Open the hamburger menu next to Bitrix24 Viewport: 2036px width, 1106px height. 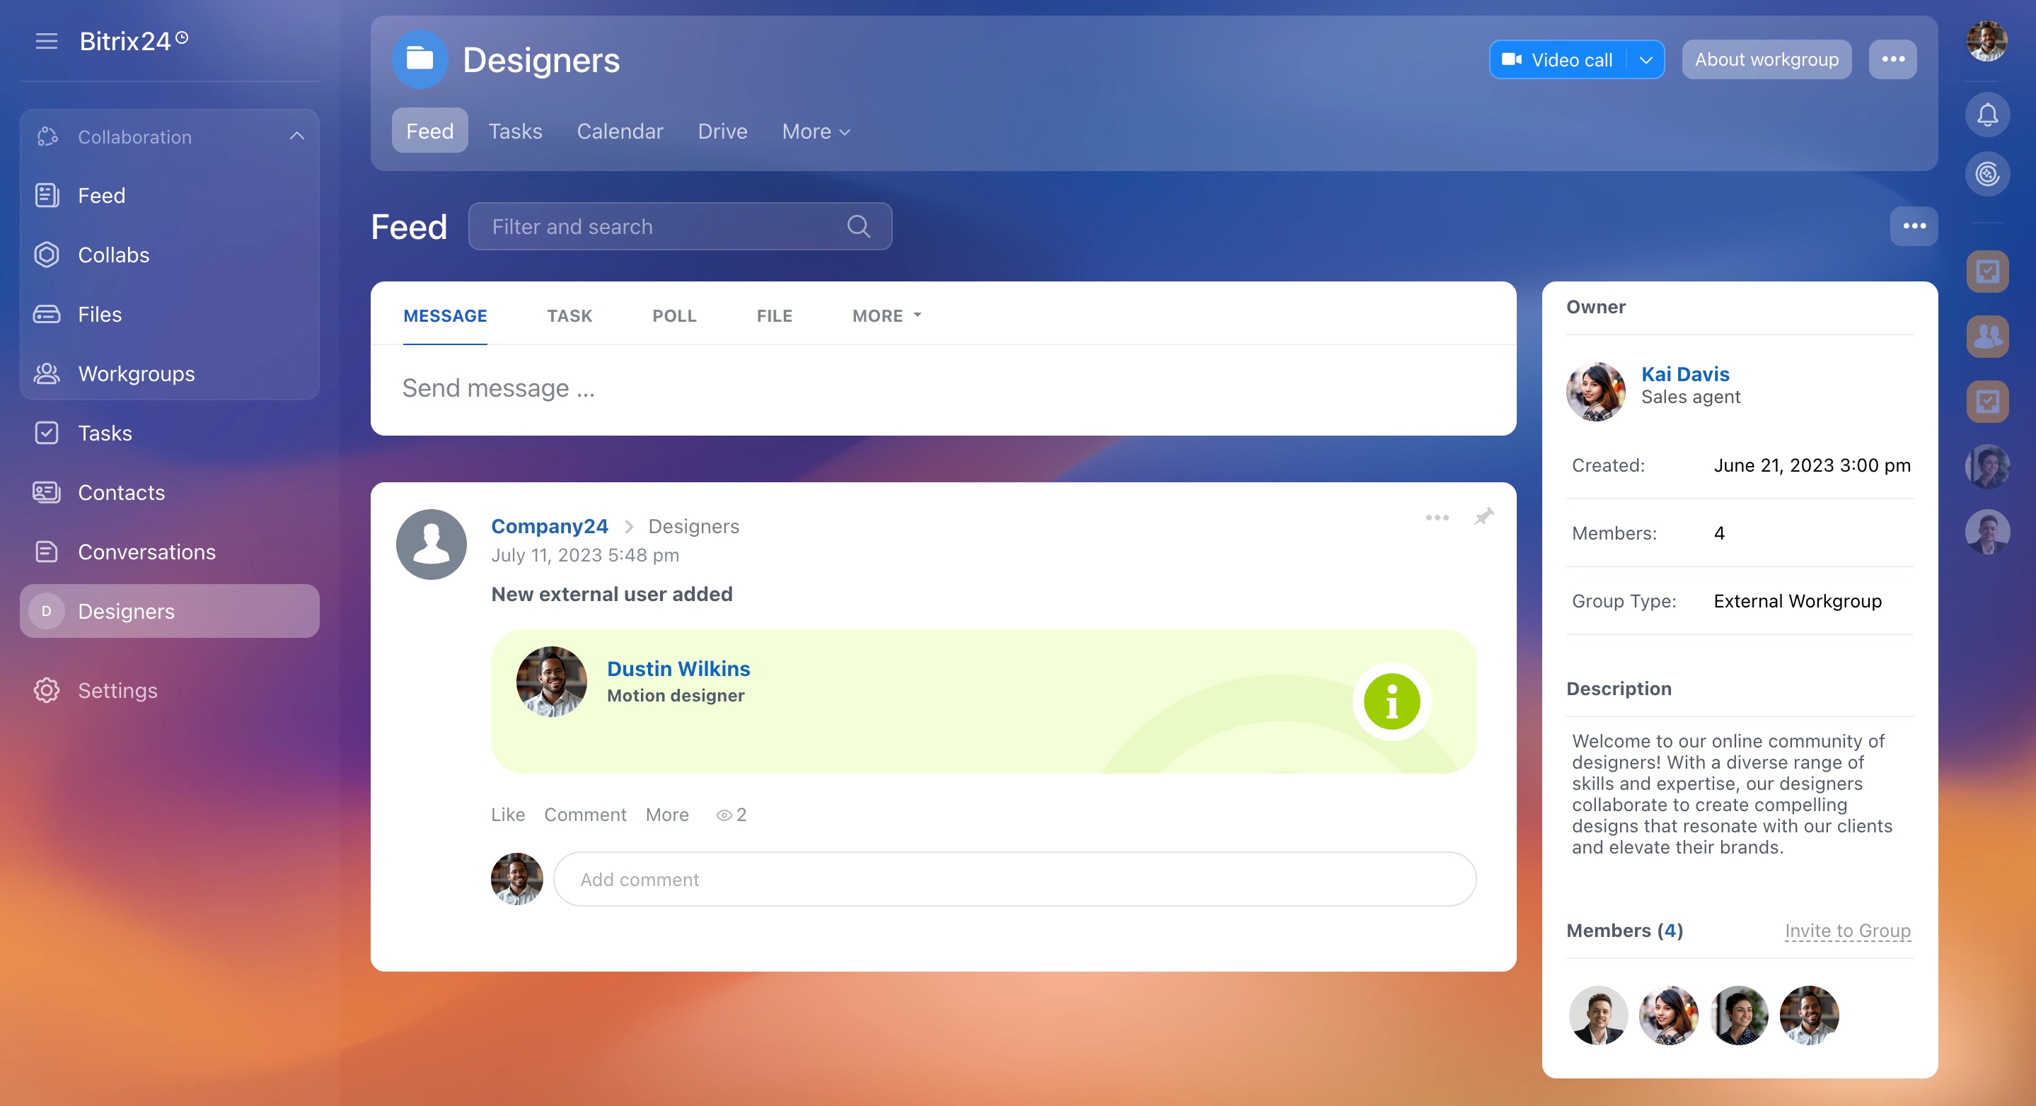pyautogui.click(x=47, y=41)
